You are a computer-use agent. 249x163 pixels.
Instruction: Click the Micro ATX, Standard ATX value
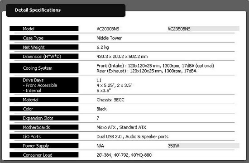[x=121, y=127]
